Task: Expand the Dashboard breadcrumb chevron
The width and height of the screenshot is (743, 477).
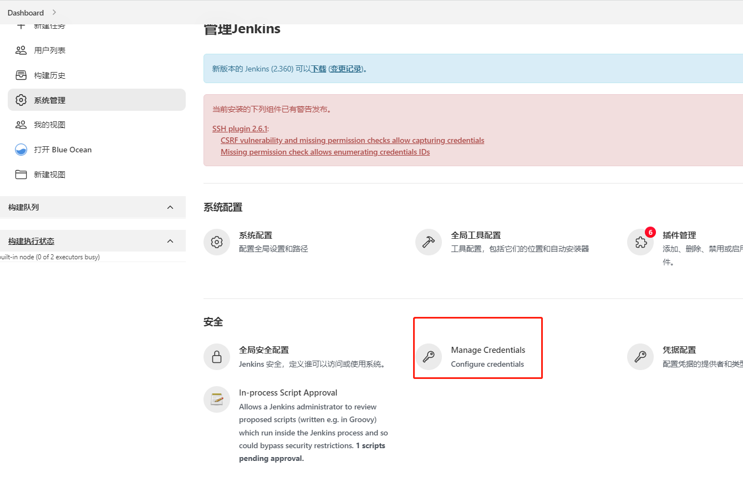Action: tap(54, 12)
